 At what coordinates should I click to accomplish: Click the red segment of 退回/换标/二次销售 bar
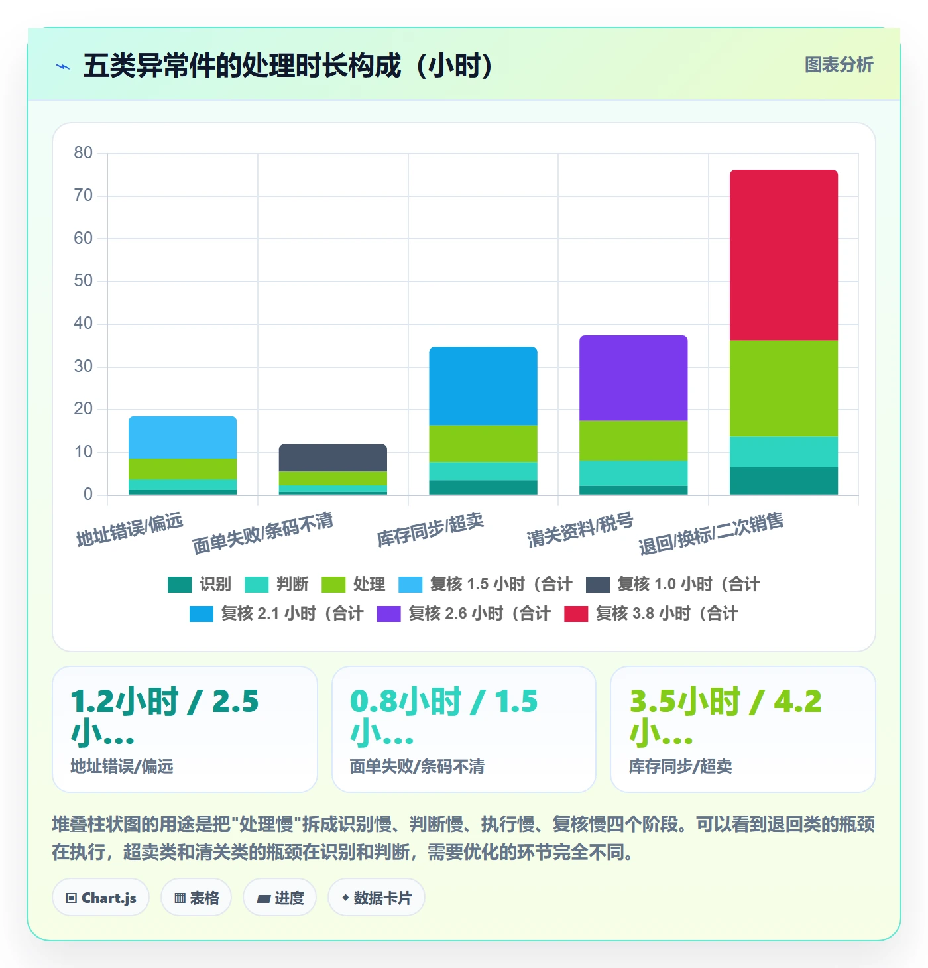[783, 255]
